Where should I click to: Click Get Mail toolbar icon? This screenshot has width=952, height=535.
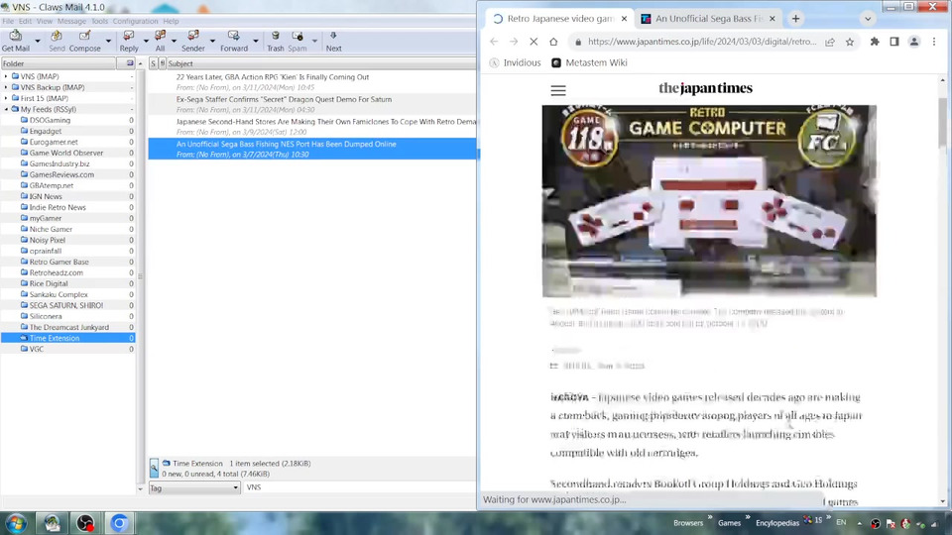[x=15, y=41]
